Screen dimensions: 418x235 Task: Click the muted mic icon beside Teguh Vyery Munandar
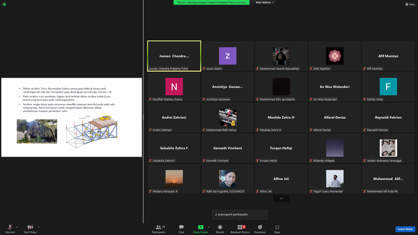pyautogui.click(x=311, y=191)
